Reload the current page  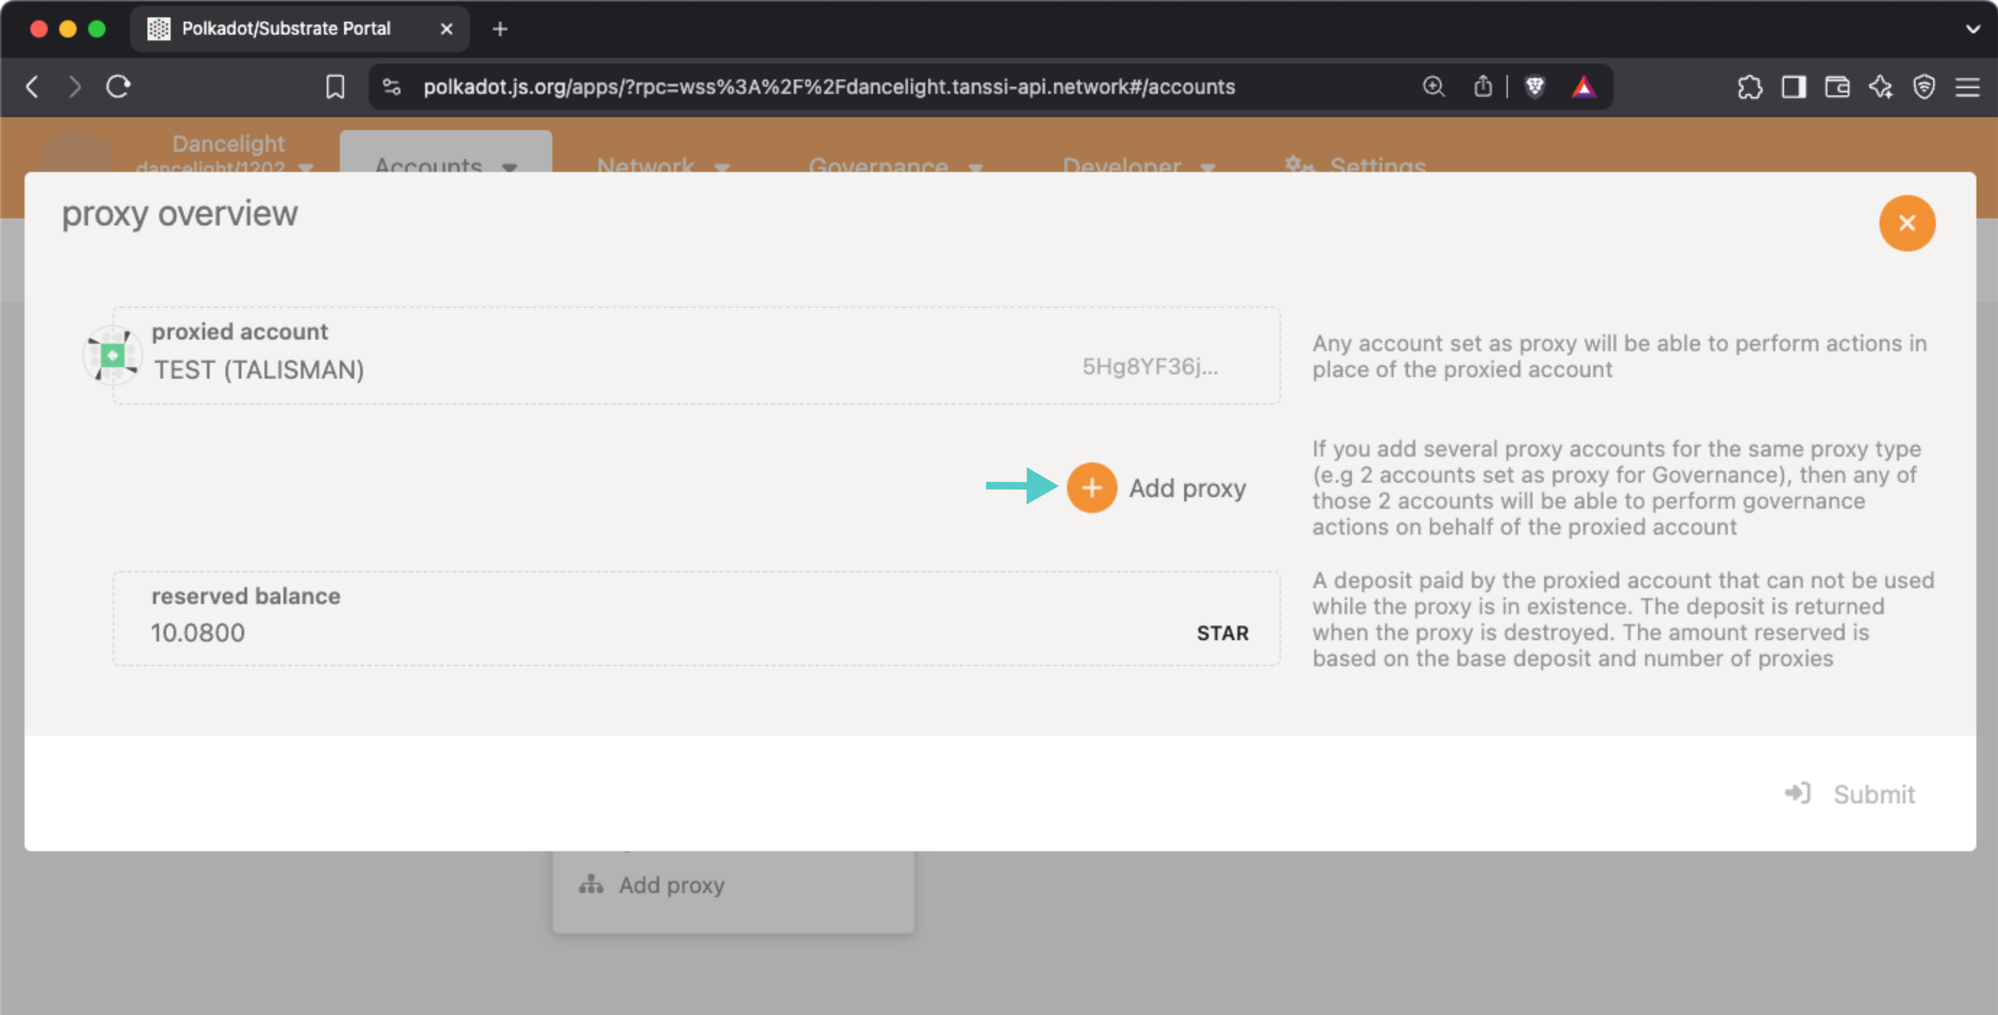[118, 87]
